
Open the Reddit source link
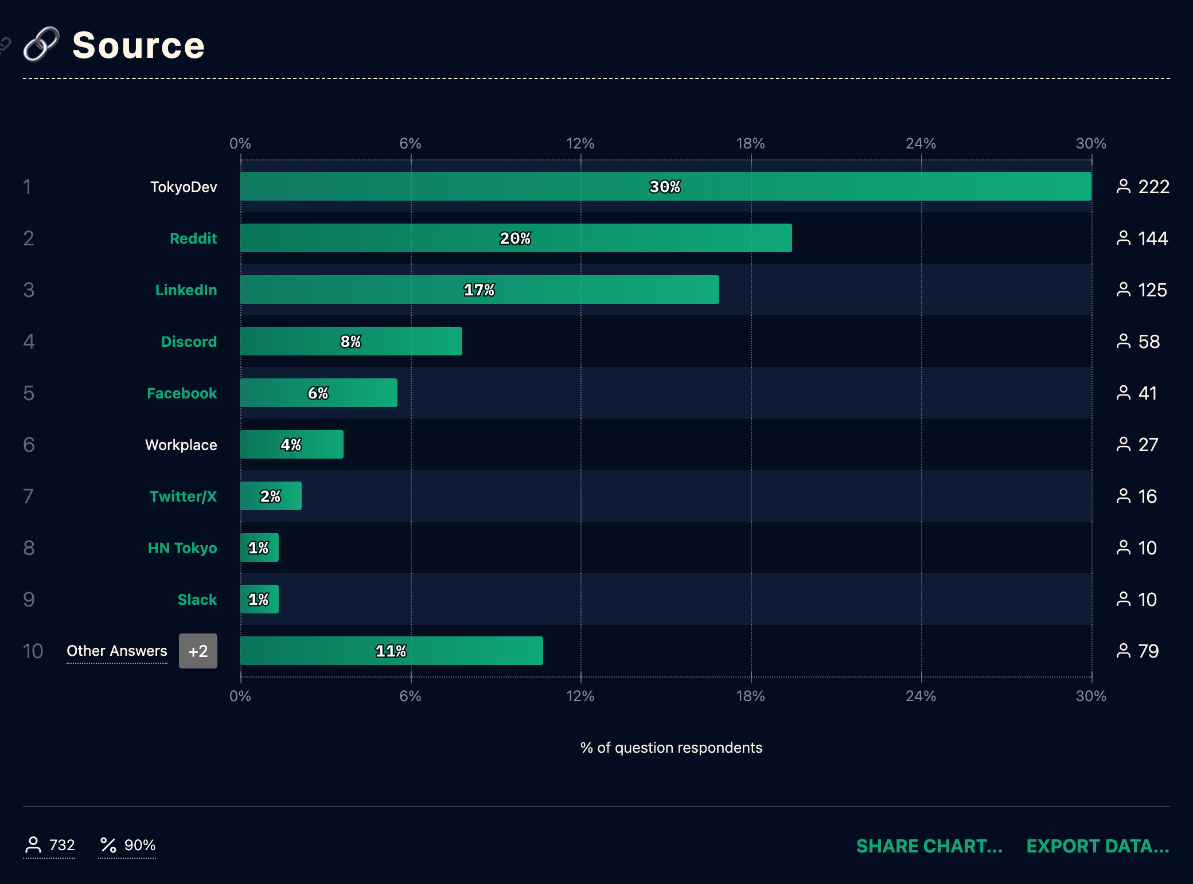[x=193, y=238]
